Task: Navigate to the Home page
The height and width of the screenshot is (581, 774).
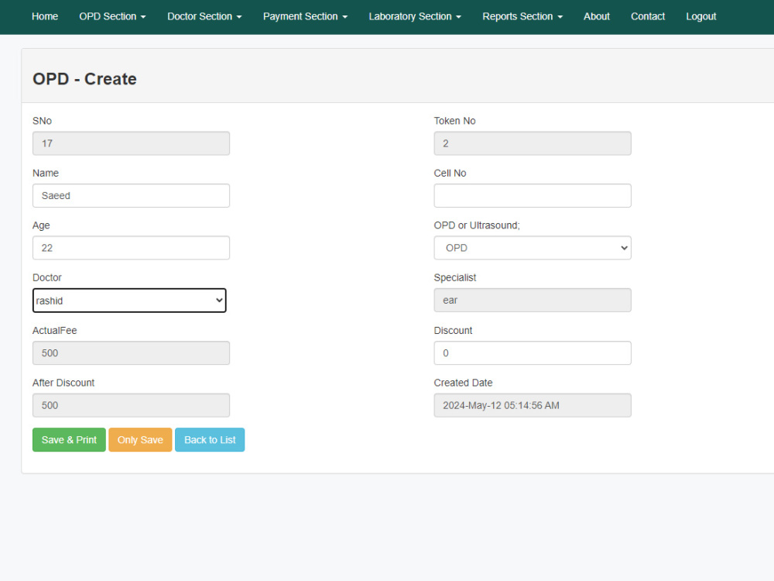Action: pyautogui.click(x=44, y=16)
